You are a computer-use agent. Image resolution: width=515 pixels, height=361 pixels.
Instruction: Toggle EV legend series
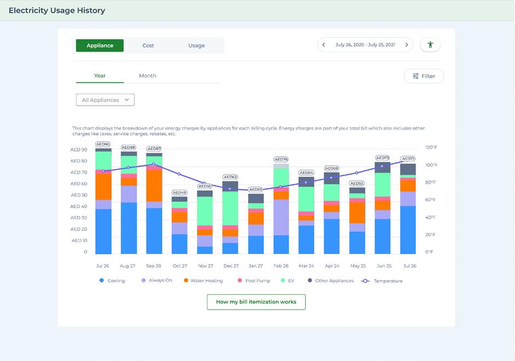pos(288,281)
